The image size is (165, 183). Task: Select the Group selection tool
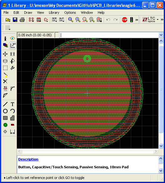5,68
